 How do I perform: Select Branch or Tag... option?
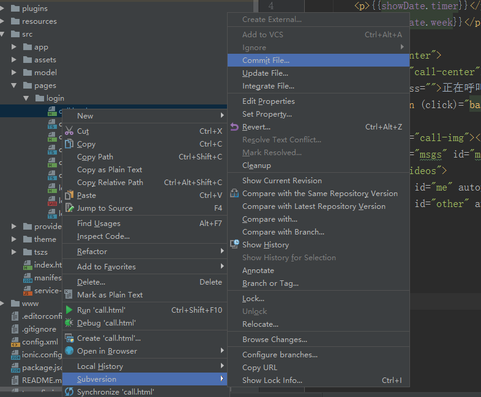[x=318, y=283]
